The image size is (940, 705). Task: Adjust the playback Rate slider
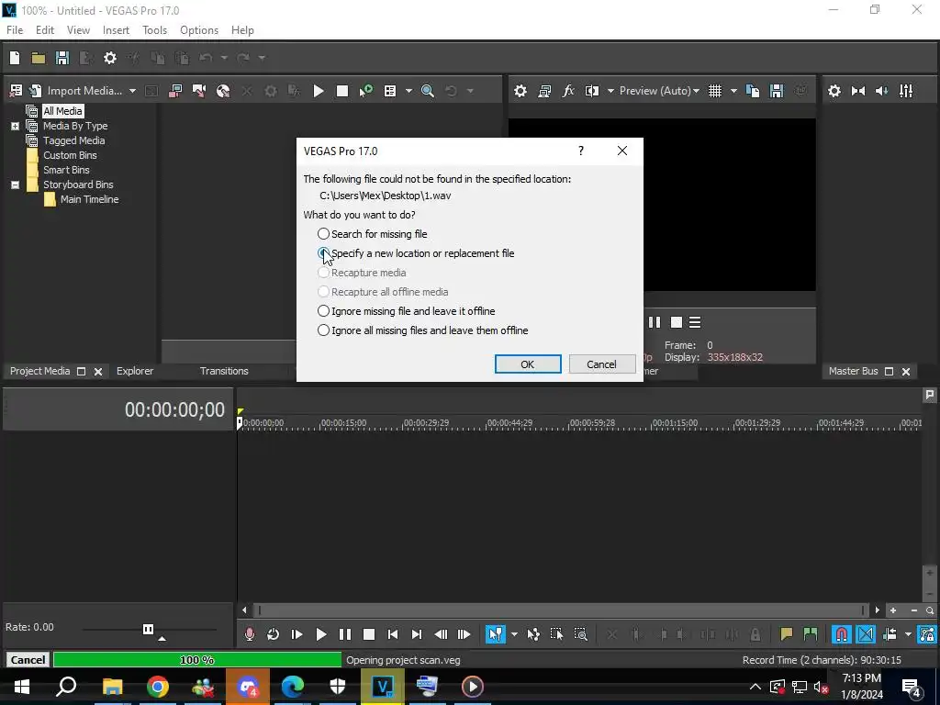[x=148, y=630]
